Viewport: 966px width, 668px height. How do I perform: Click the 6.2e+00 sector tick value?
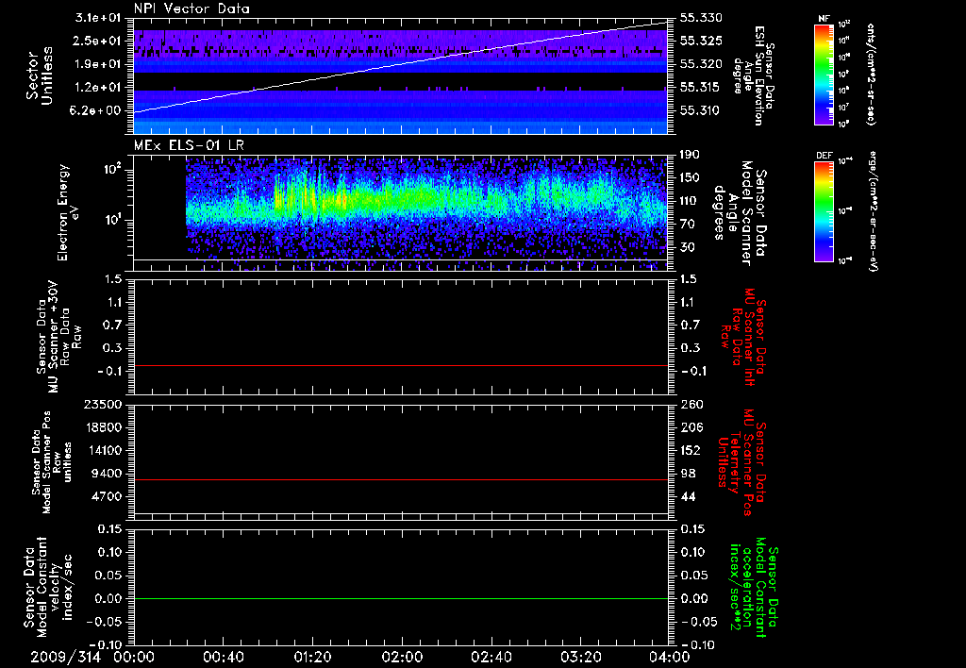click(x=97, y=111)
